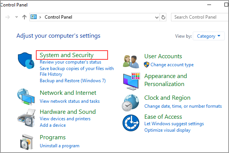Viewport: 229px width, 153px height.
Task: Open Change account type link
Action: pyautogui.click(x=172, y=65)
